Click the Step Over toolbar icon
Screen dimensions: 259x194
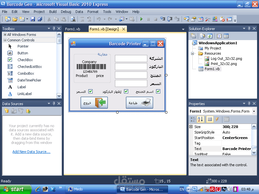coord(170,19)
